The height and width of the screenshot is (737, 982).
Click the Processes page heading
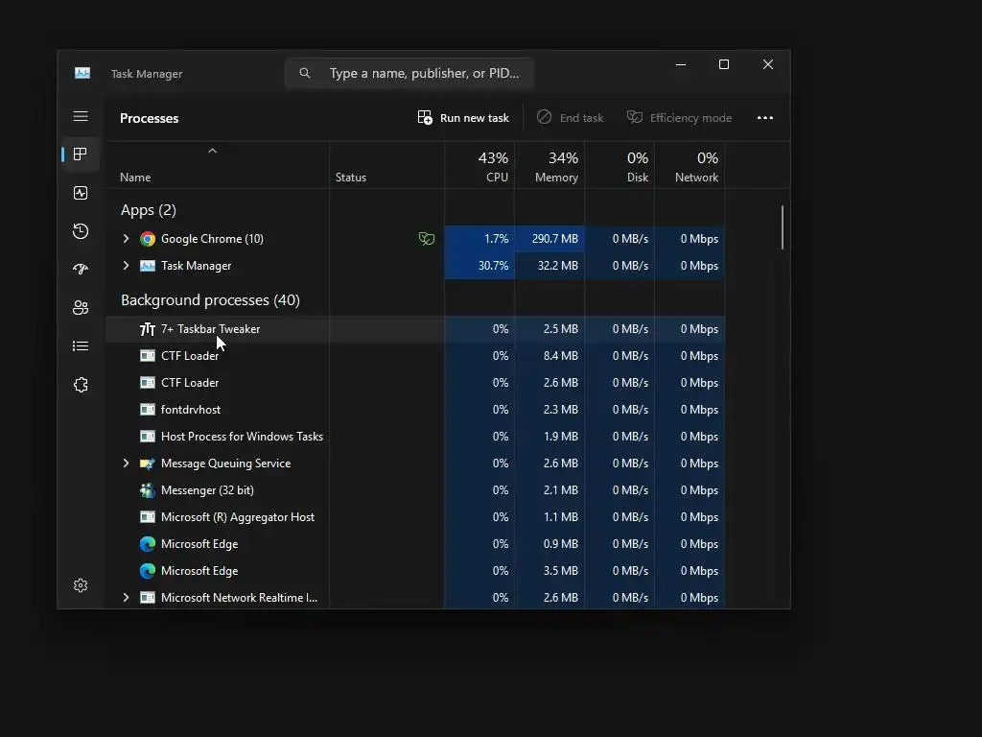pos(149,118)
